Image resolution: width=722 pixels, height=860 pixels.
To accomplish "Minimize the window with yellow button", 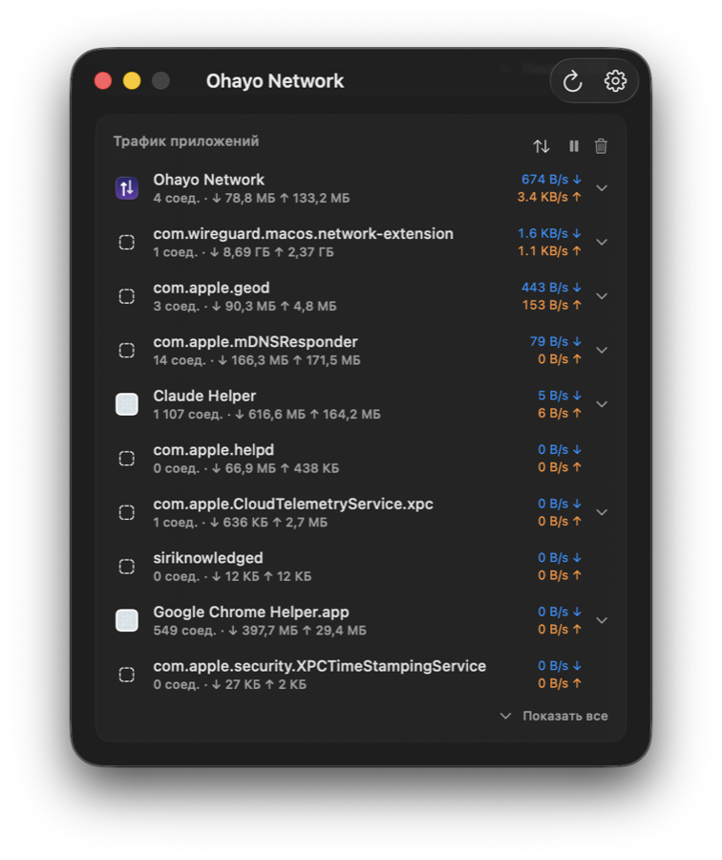I will 132,80.
